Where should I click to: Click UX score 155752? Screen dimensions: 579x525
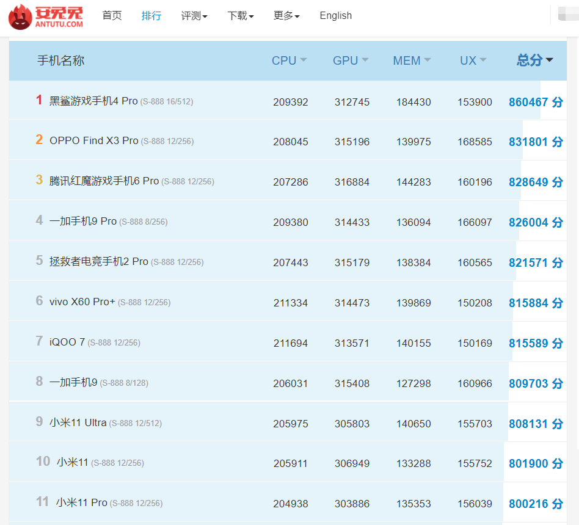(x=475, y=463)
